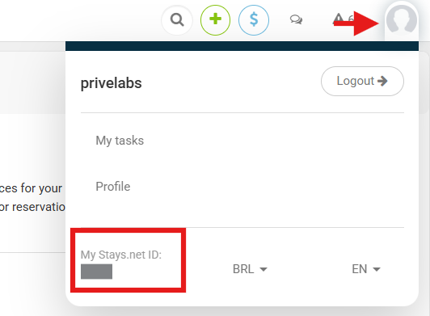Open the EN language dropdown

point(366,269)
